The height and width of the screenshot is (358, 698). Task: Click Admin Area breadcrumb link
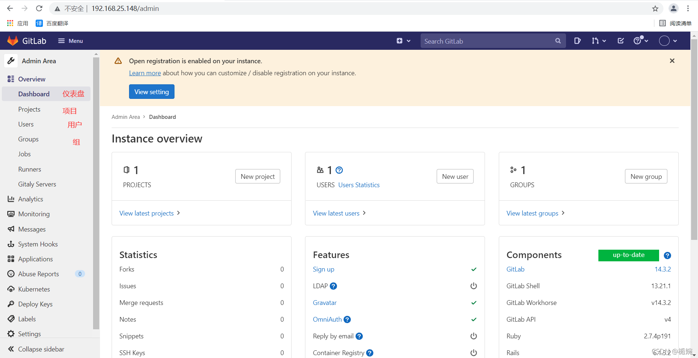click(x=125, y=117)
